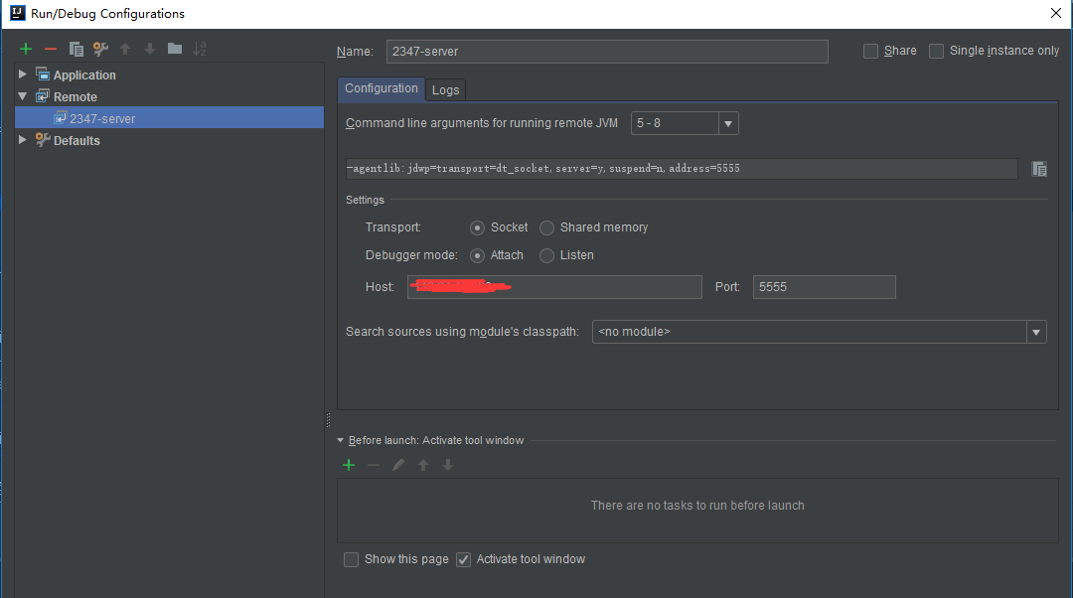Viewport: 1073px width, 598px height.
Task: Add a before launch task
Action: click(349, 465)
